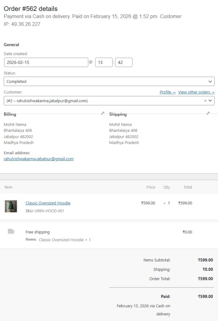Click the Item column header
The width and height of the screenshot is (218, 321).
(x=8, y=187)
